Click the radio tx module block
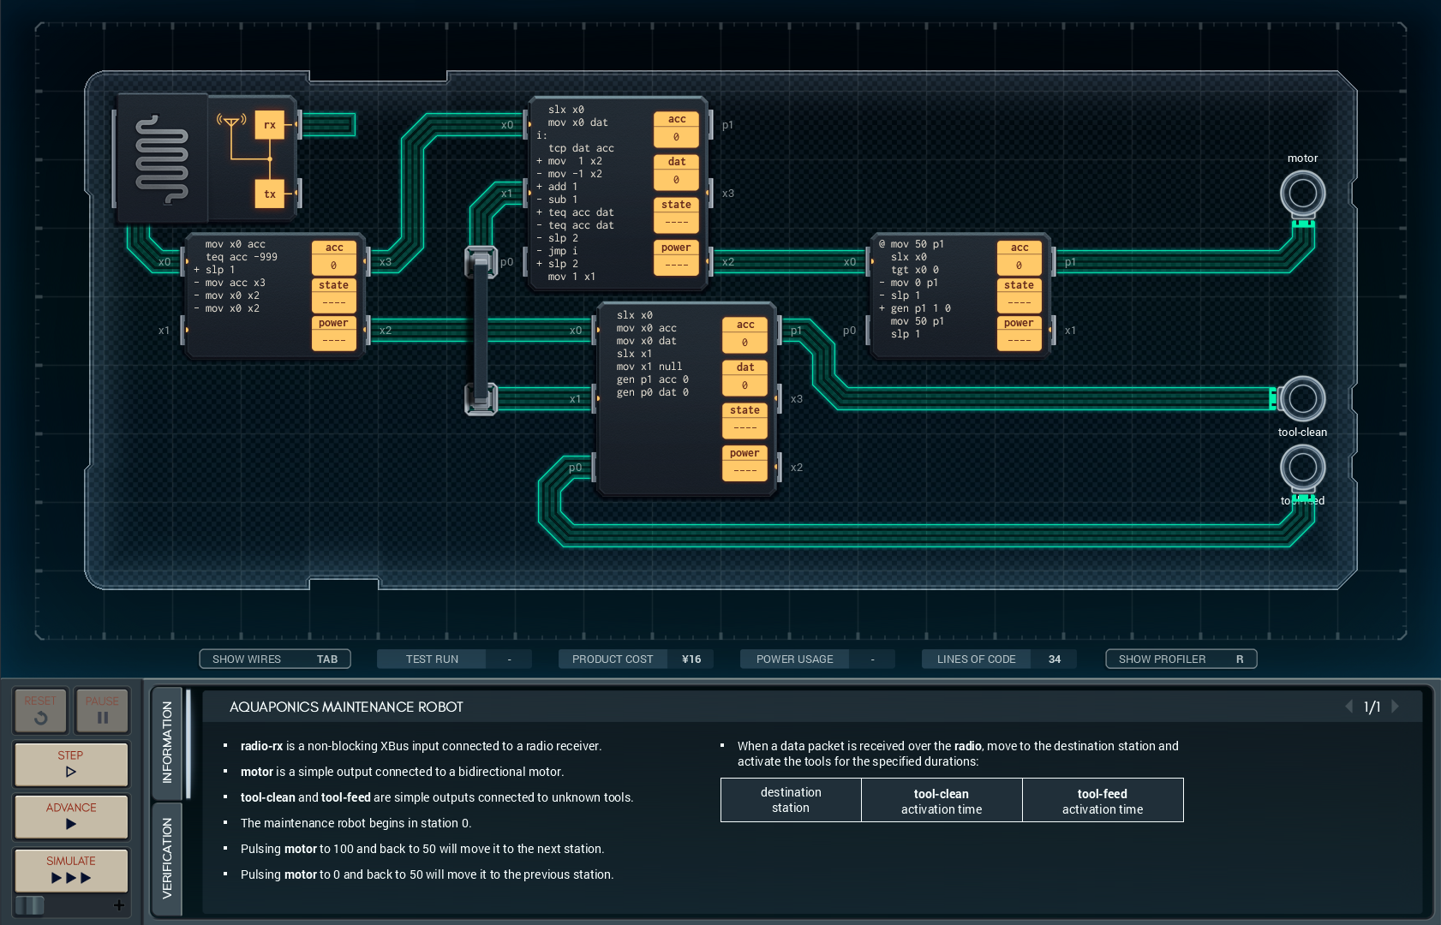 pos(269,194)
